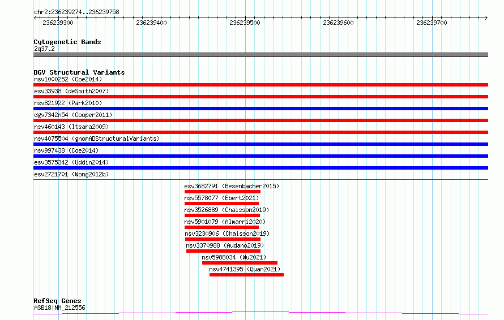The width and height of the screenshot is (504, 320).
Task: Select the nsv460143 (Itsara2009) label
Action: tap(71, 127)
